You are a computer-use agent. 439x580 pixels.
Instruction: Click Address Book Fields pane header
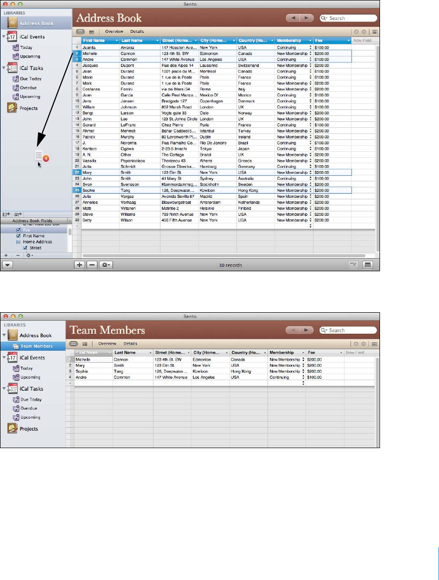tap(36, 221)
